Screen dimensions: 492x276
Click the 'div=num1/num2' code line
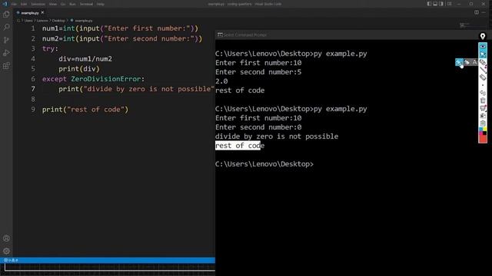pyautogui.click(x=85, y=59)
